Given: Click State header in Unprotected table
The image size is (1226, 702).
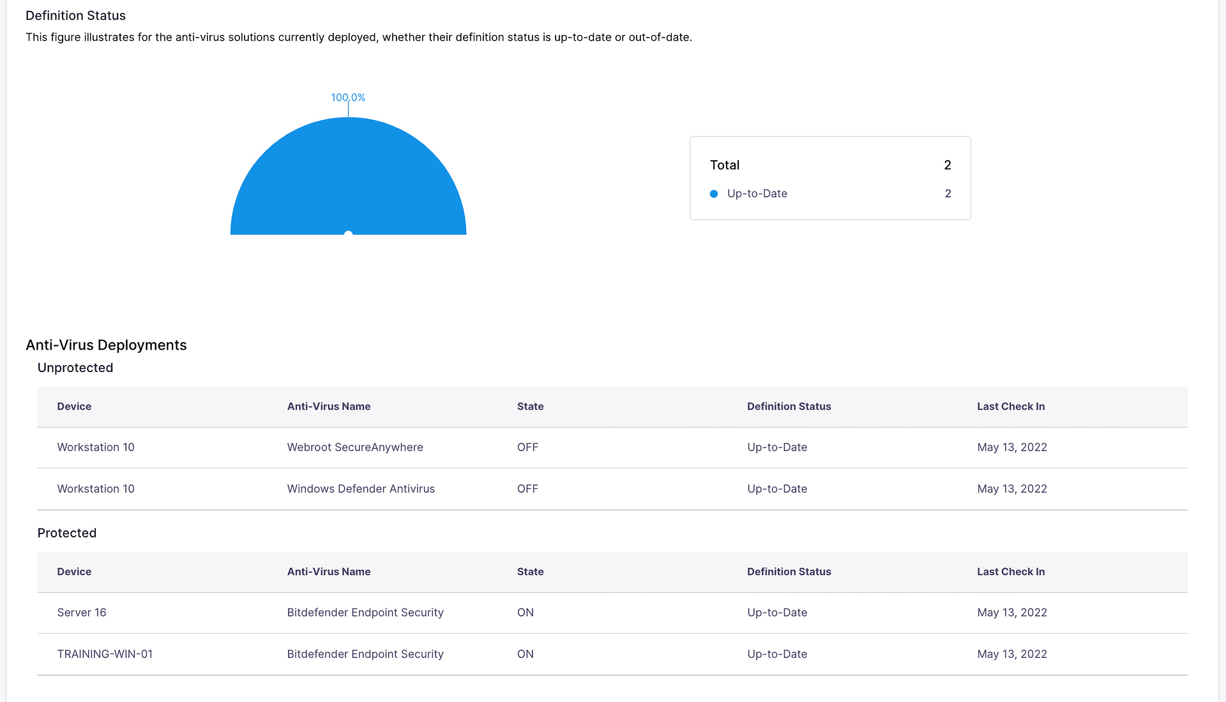Looking at the screenshot, I should pos(530,407).
